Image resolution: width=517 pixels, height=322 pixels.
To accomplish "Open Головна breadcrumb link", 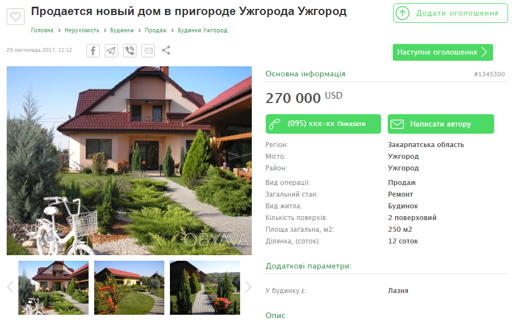I will coord(42,30).
